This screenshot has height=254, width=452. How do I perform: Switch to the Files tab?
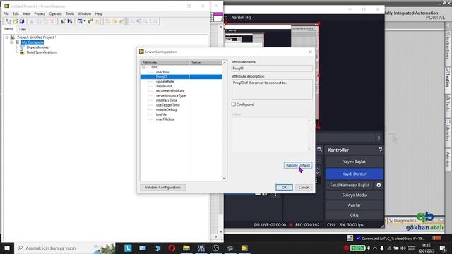[23, 29]
